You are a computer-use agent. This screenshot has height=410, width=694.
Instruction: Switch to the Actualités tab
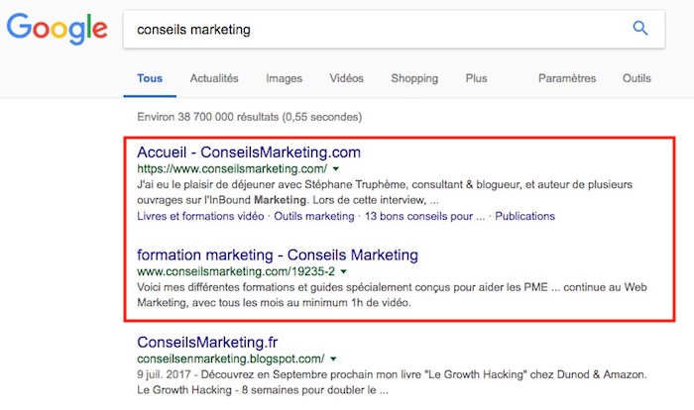tap(213, 78)
